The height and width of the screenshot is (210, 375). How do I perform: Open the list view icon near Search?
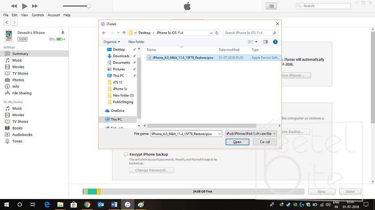(271, 6)
